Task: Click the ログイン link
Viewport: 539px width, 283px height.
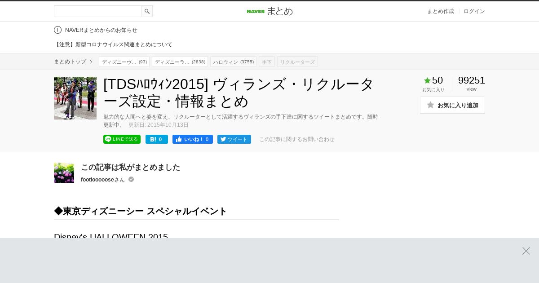Action: [474, 11]
